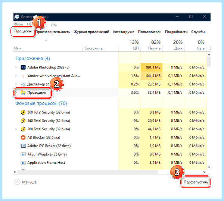Click the Adobe IPC Broker icon
The height and width of the screenshot is (201, 224).
point(23,146)
